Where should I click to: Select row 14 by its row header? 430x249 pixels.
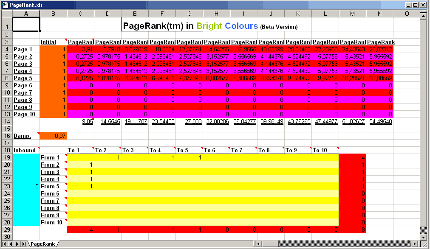click(7, 121)
